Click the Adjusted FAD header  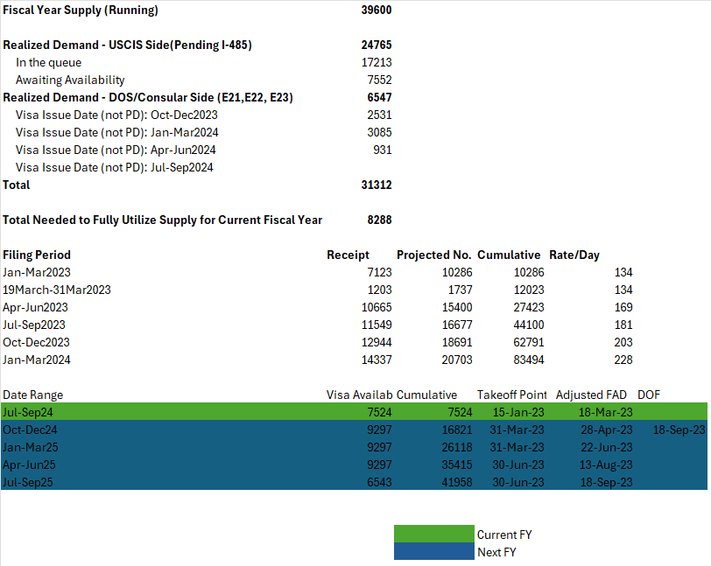pyautogui.click(x=591, y=395)
